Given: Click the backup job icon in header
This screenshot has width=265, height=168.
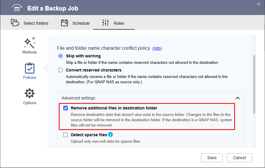Looking at the screenshot, I should (17, 8).
